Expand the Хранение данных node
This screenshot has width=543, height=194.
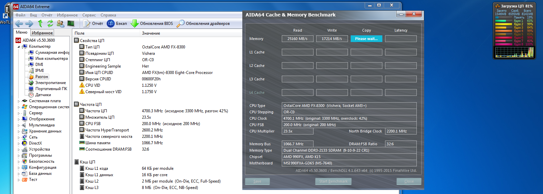[19, 131]
